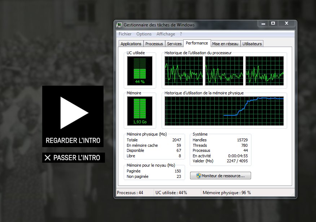Click the Libre value 8
316x222 pixels.
coord(180,156)
